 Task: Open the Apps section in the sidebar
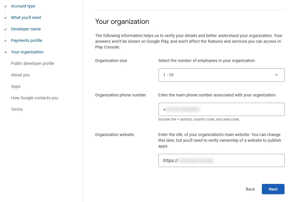(16, 86)
